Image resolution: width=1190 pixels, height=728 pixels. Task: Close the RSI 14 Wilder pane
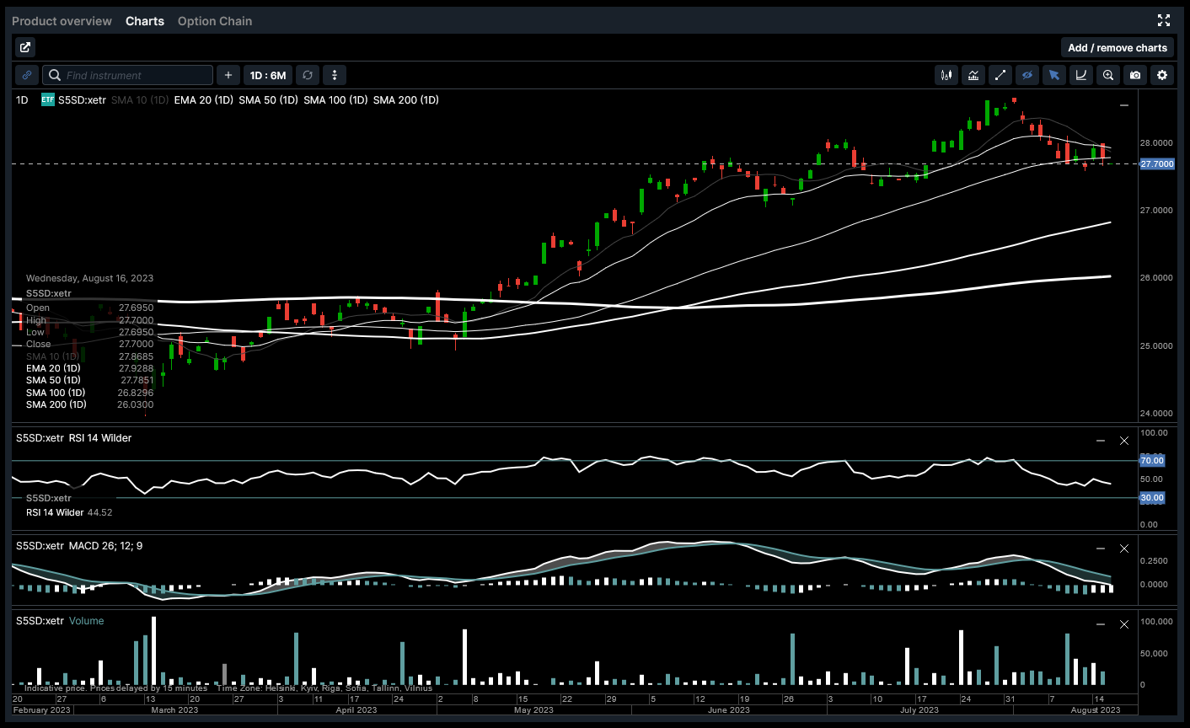coord(1123,441)
